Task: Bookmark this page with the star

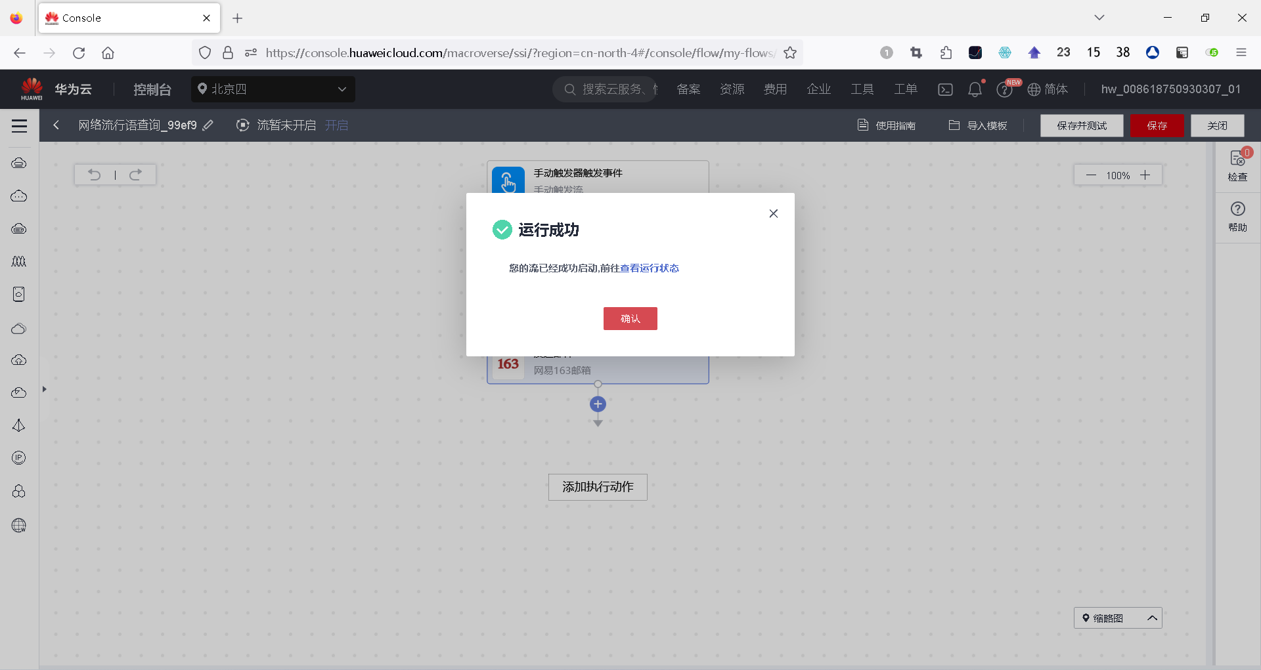Action: coord(790,53)
